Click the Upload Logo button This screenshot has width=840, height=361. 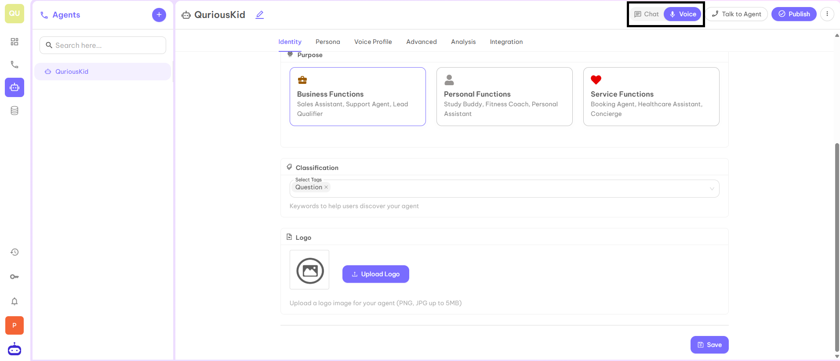point(376,274)
